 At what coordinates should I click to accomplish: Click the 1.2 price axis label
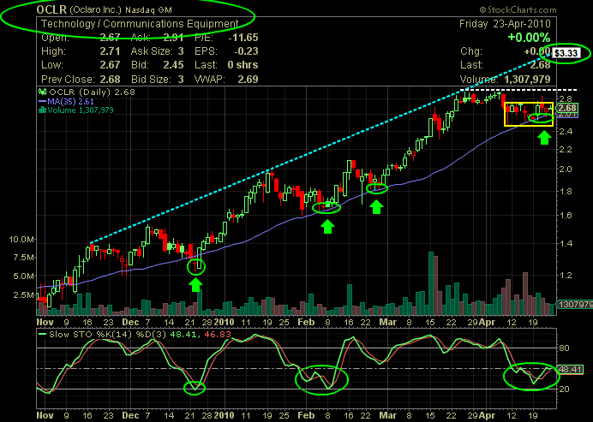pyautogui.click(x=566, y=276)
